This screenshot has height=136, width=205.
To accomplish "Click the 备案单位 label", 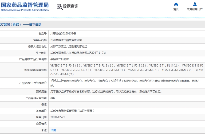I will [41, 111].
